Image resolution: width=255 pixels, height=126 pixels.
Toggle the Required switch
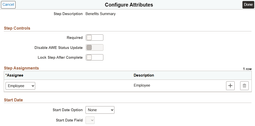(x=94, y=38)
